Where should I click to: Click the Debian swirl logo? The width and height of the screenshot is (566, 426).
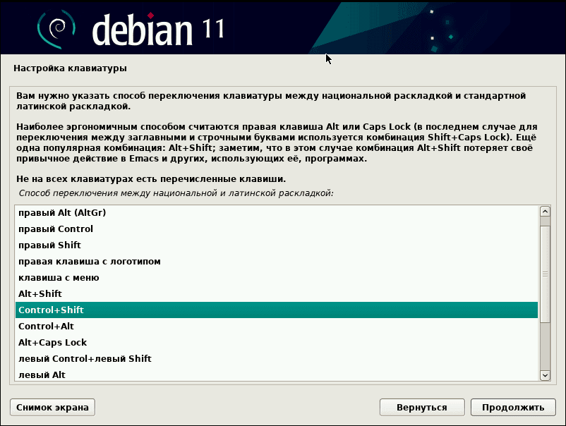(56, 29)
